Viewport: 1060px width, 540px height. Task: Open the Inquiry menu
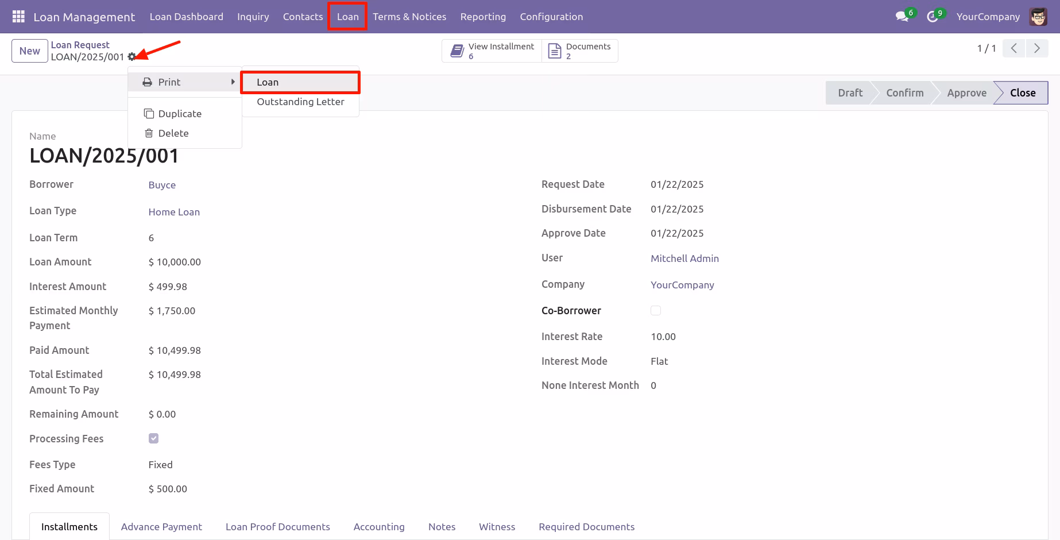coord(253,17)
